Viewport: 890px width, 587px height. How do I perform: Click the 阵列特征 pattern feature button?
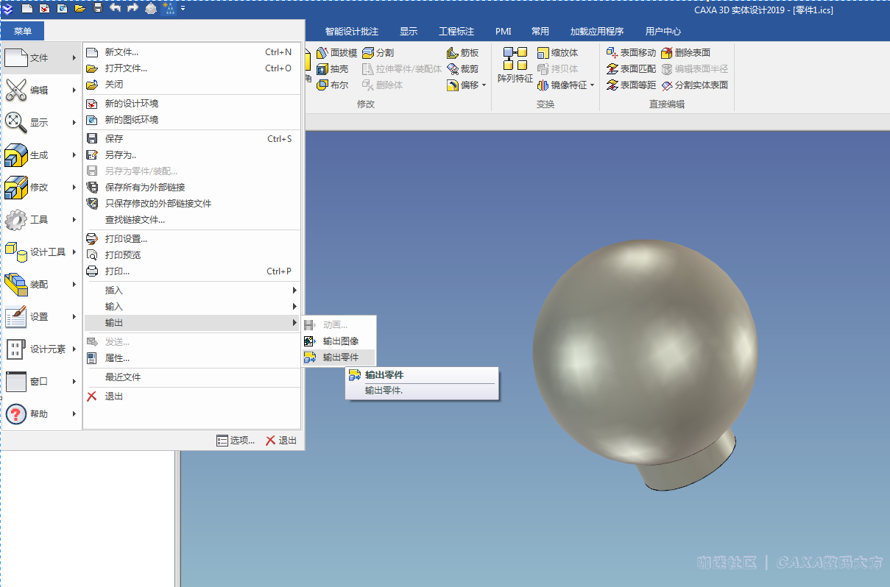tap(515, 65)
